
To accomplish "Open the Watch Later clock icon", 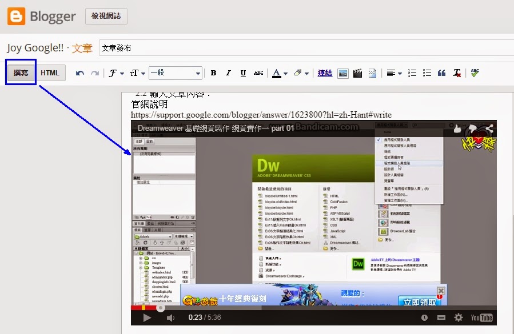I will [x=424, y=317].
